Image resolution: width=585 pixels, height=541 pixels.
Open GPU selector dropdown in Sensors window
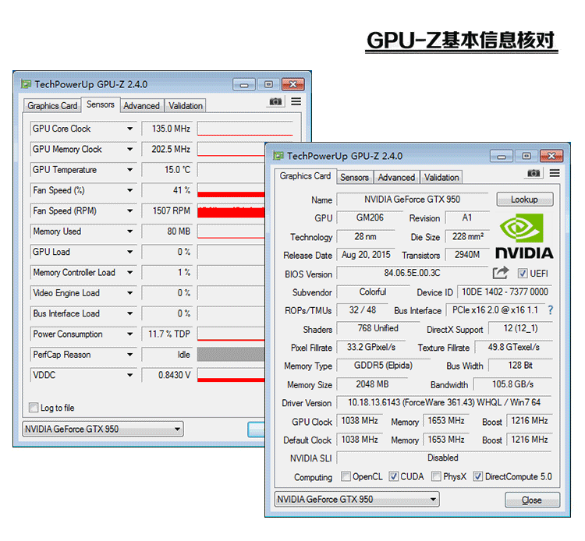tap(103, 429)
